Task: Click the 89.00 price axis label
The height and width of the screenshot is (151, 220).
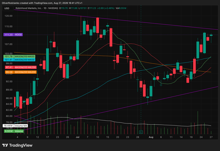Action: tap(9, 90)
